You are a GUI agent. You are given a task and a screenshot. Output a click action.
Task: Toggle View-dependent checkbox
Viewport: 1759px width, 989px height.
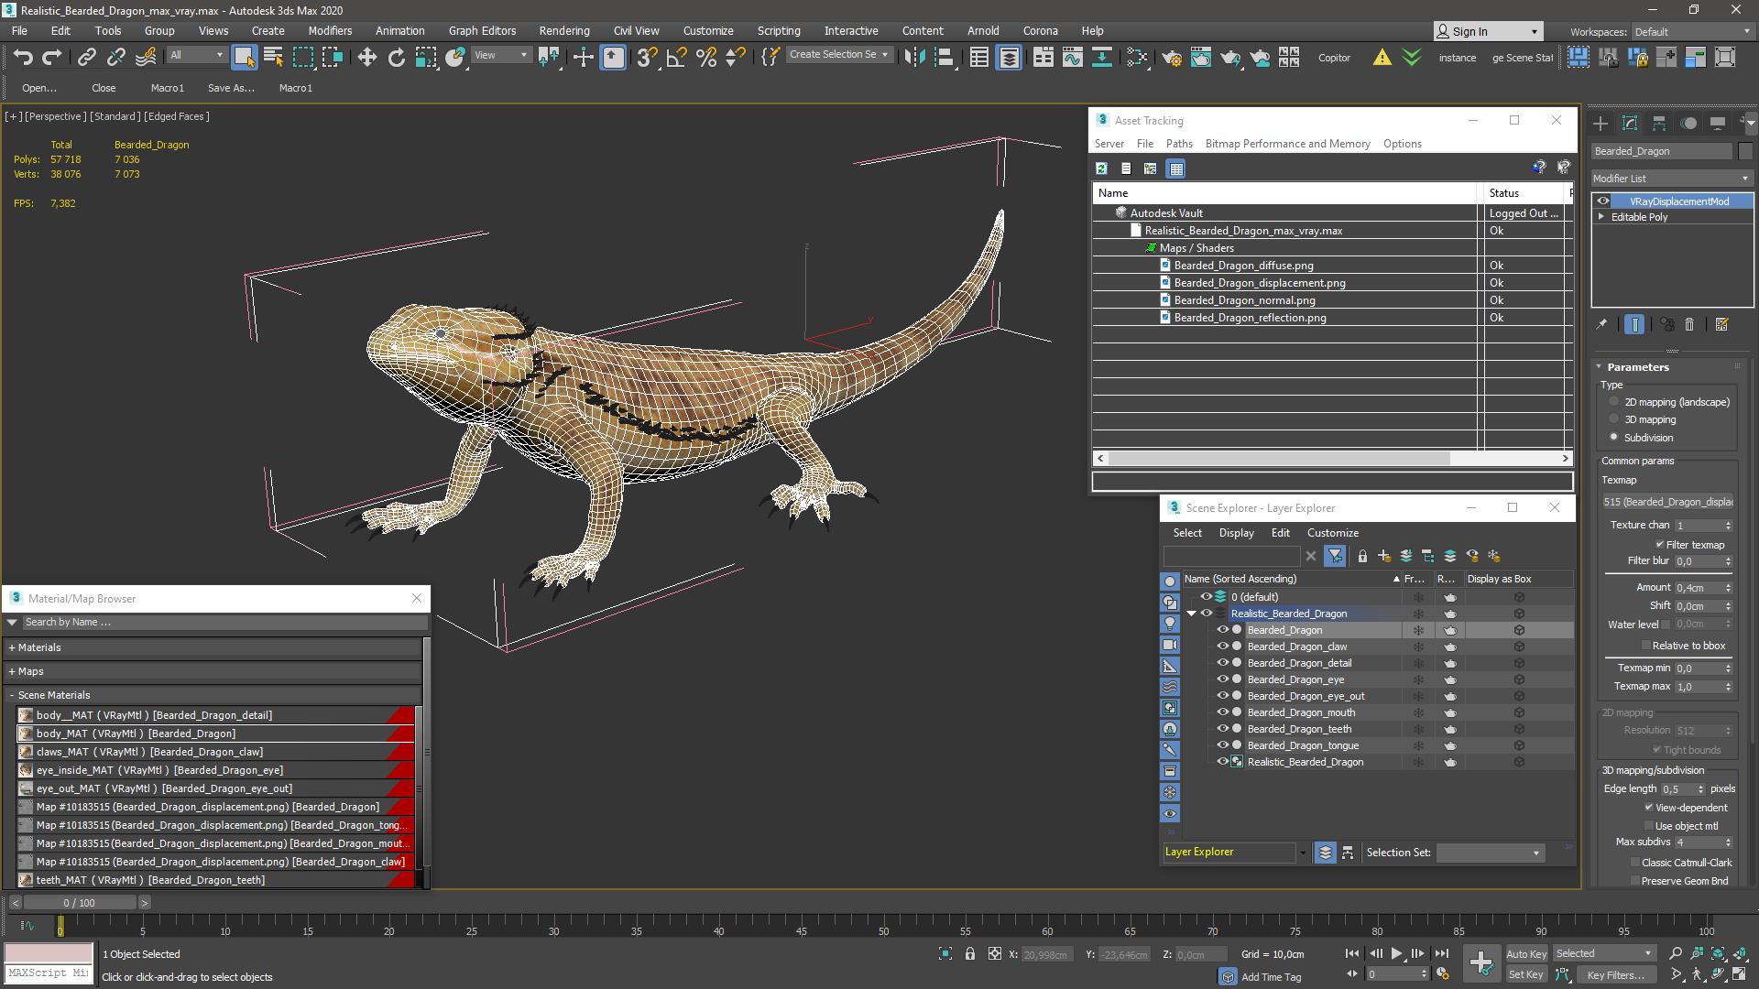1649,808
